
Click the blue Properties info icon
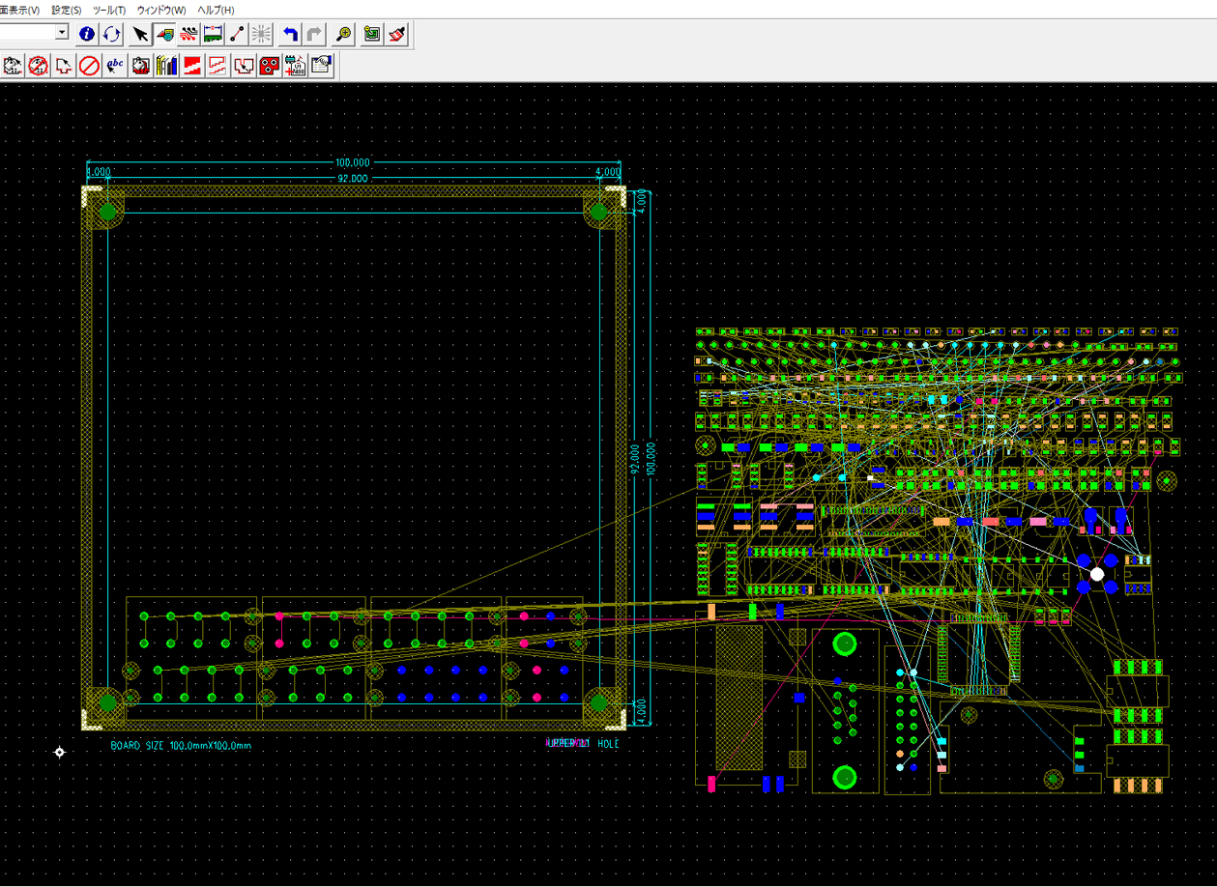87,34
